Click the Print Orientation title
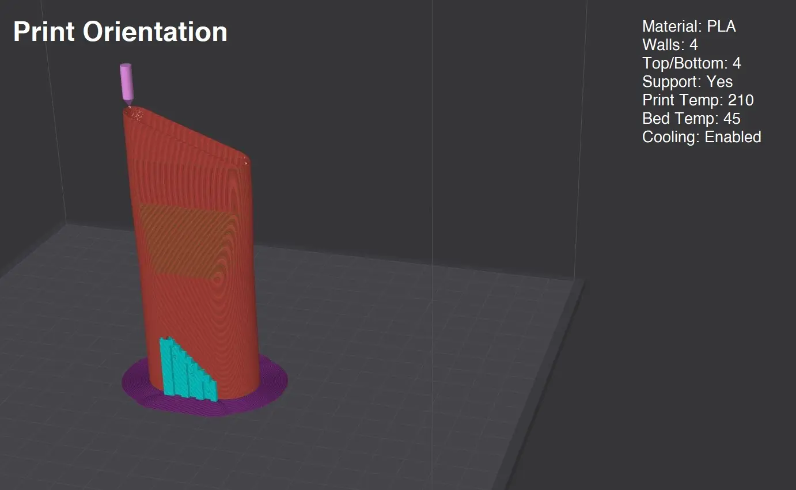The height and width of the screenshot is (490, 796). [120, 32]
